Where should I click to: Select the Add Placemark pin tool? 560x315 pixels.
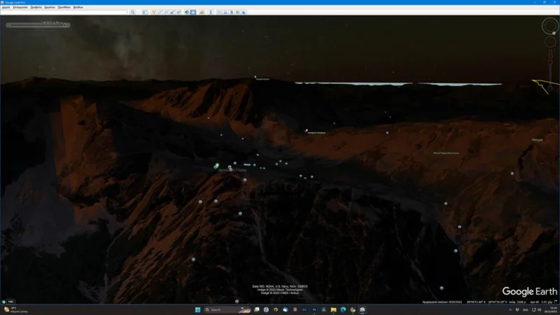pos(153,12)
